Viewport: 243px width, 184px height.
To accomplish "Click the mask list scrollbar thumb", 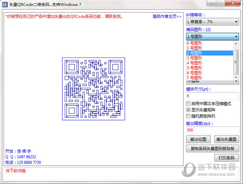I will click(236, 62).
